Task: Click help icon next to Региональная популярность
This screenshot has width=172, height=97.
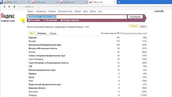Action: coord(146,33)
